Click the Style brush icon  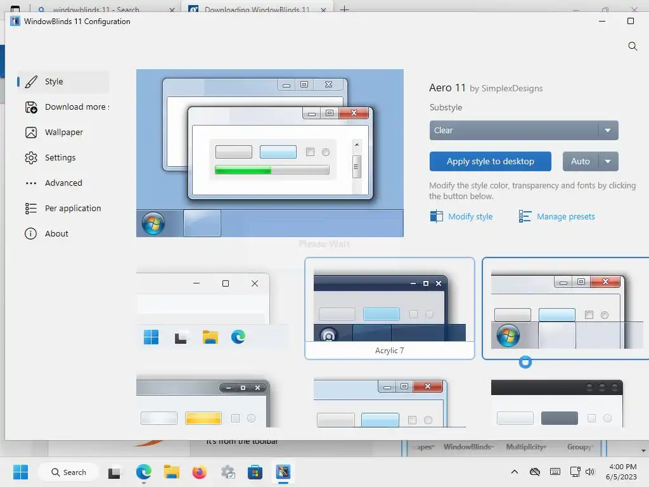coord(31,82)
